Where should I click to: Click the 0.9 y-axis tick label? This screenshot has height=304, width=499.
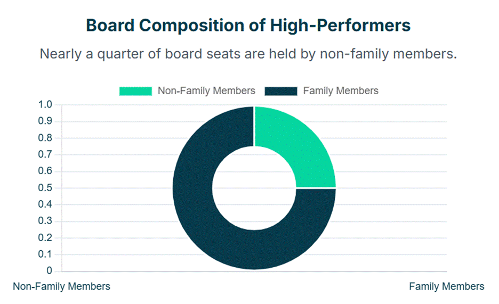pyautogui.click(x=45, y=121)
